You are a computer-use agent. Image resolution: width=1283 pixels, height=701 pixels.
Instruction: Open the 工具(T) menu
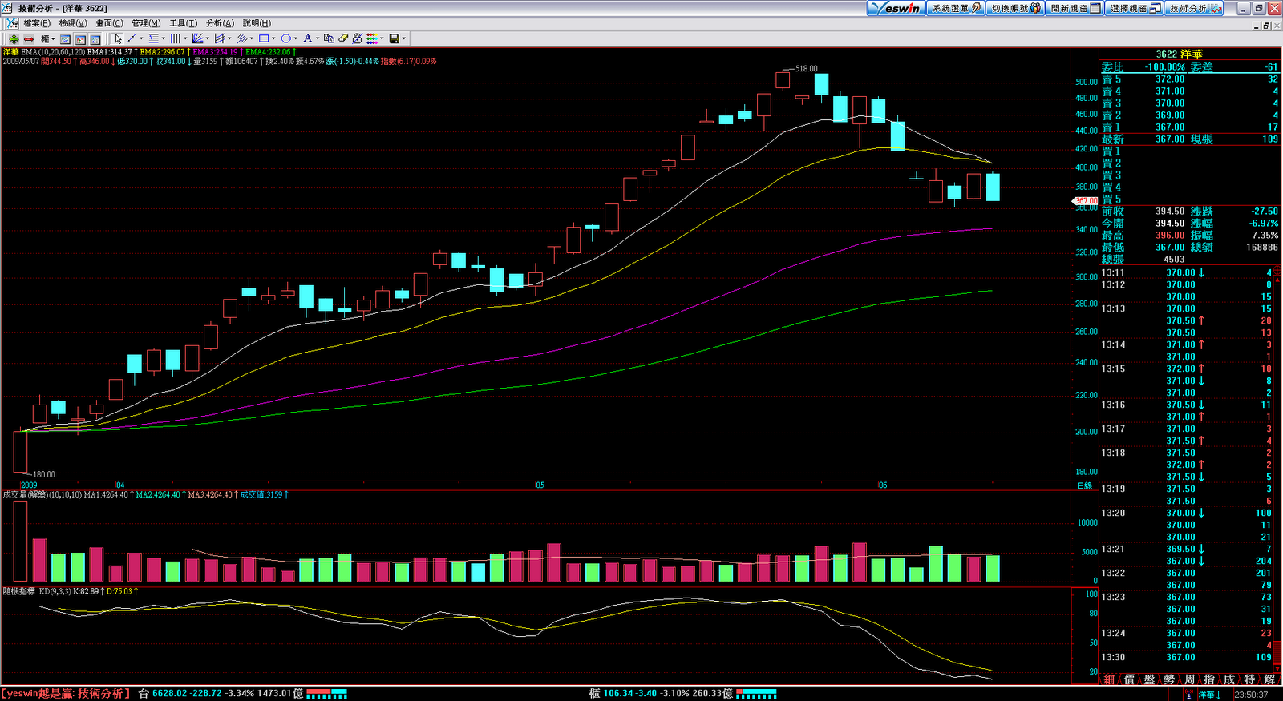(184, 23)
